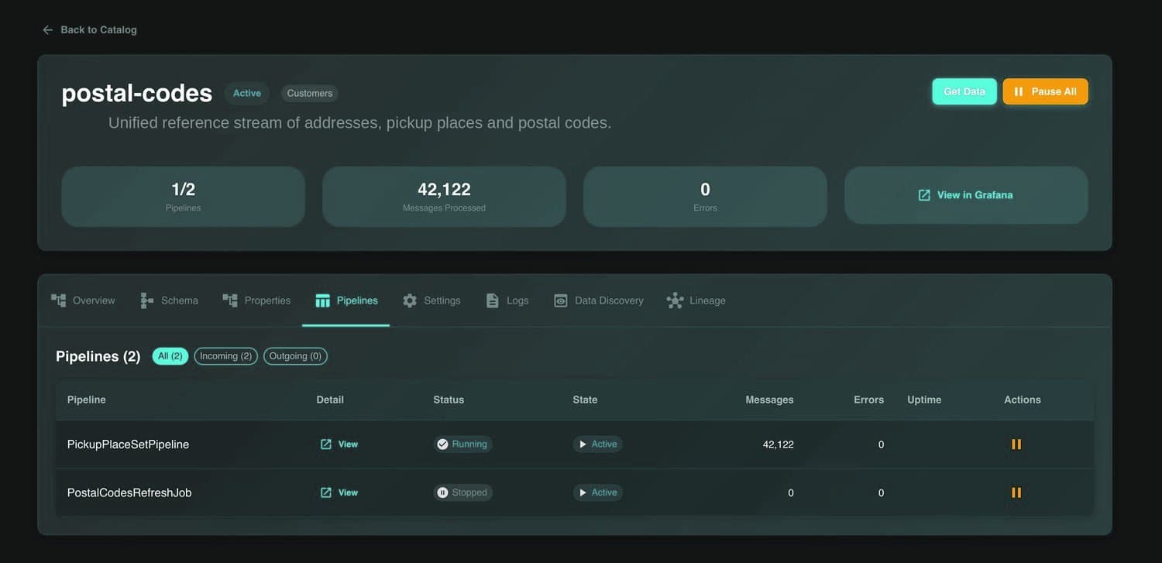Switch to the Overview tab
1162x563 pixels.
(83, 300)
